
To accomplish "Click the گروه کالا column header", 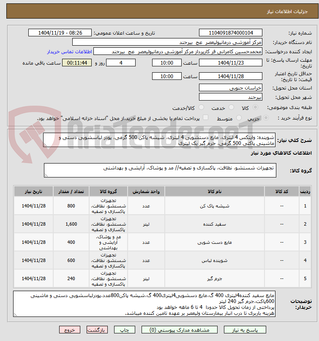I will click(108, 191).
